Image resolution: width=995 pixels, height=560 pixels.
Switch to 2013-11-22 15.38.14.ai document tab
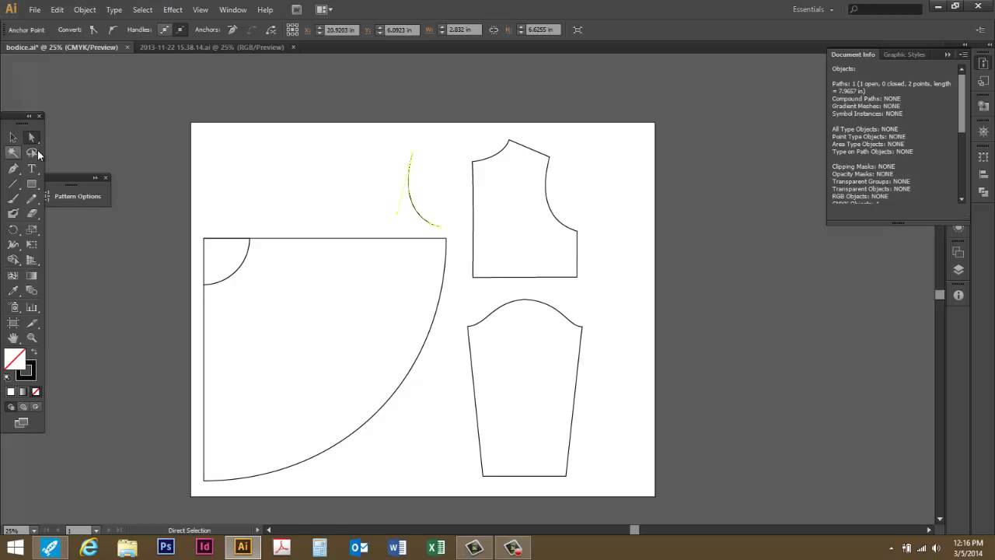(x=211, y=47)
